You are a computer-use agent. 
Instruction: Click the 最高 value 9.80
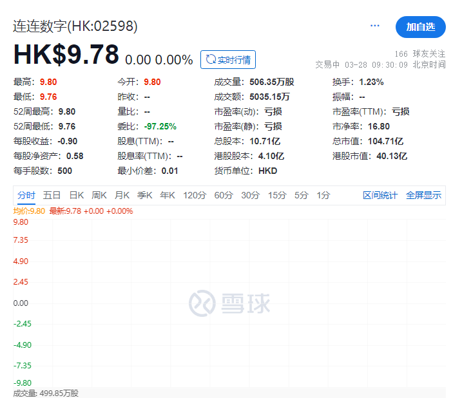coord(48,82)
